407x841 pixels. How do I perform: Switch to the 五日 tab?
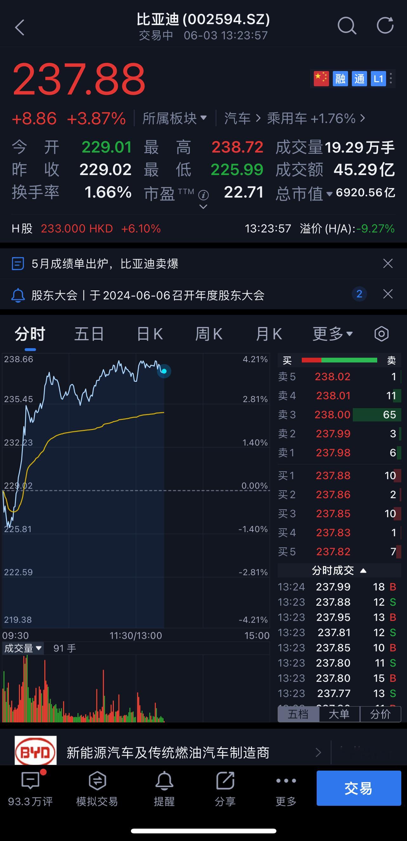(x=89, y=334)
